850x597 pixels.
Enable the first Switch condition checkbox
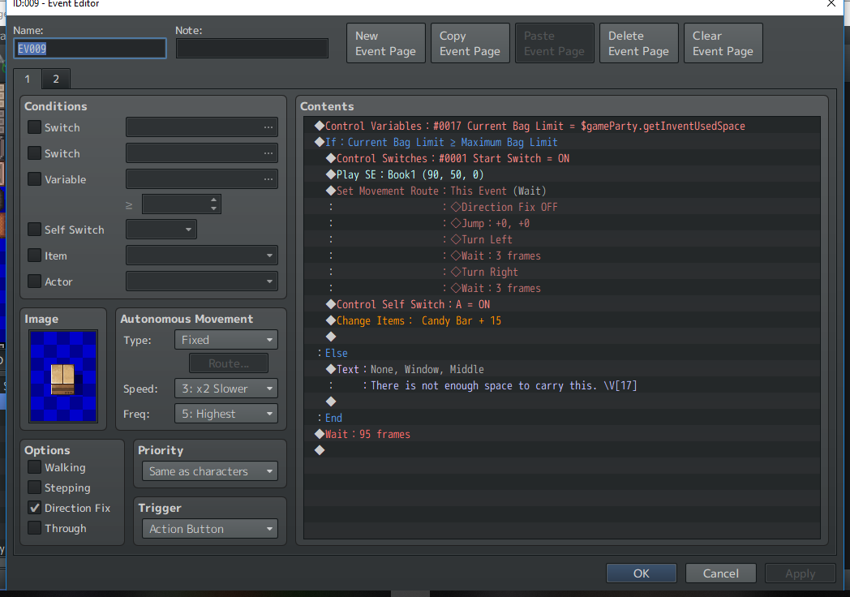click(34, 127)
